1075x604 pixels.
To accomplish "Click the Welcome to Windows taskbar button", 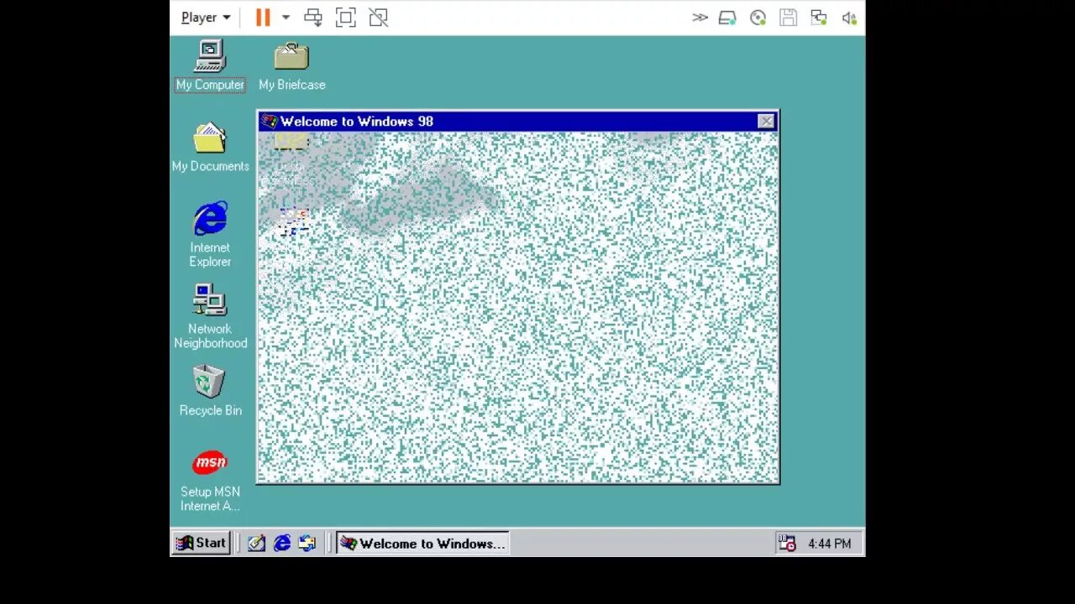I will pyautogui.click(x=422, y=544).
